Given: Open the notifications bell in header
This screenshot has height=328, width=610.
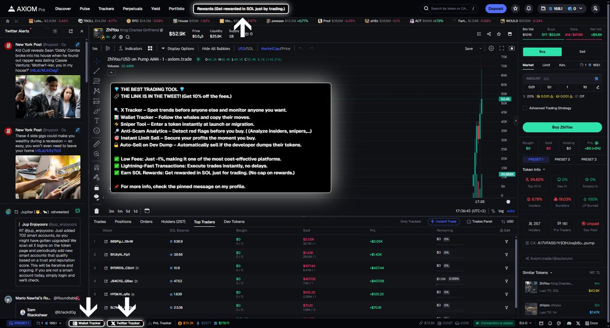Looking at the screenshot, I should (529, 9).
